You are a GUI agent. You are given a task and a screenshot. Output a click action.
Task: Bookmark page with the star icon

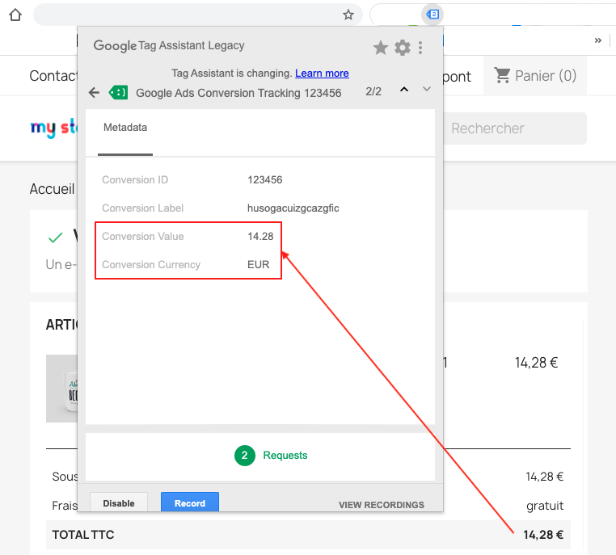[348, 15]
